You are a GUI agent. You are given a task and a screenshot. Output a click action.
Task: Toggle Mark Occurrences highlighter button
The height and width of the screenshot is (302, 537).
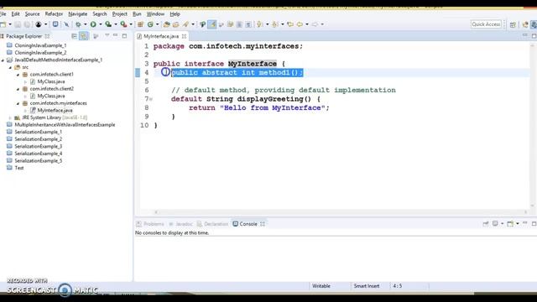212,24
